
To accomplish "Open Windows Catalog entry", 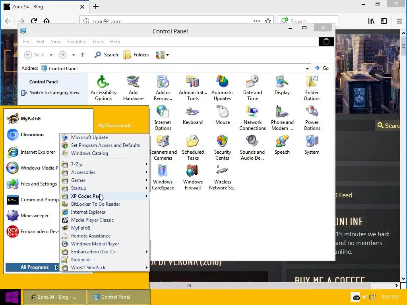I will (x=105, y=153).
